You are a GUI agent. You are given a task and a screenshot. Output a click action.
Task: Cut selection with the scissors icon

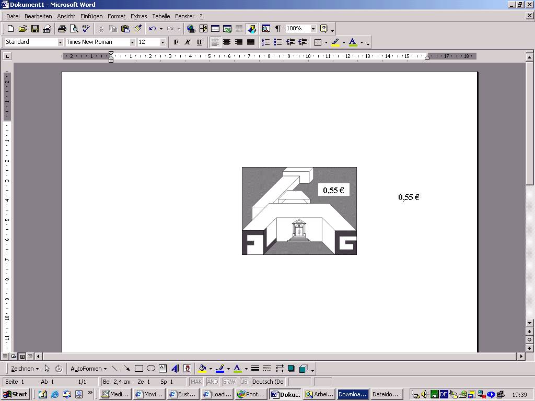101,29
